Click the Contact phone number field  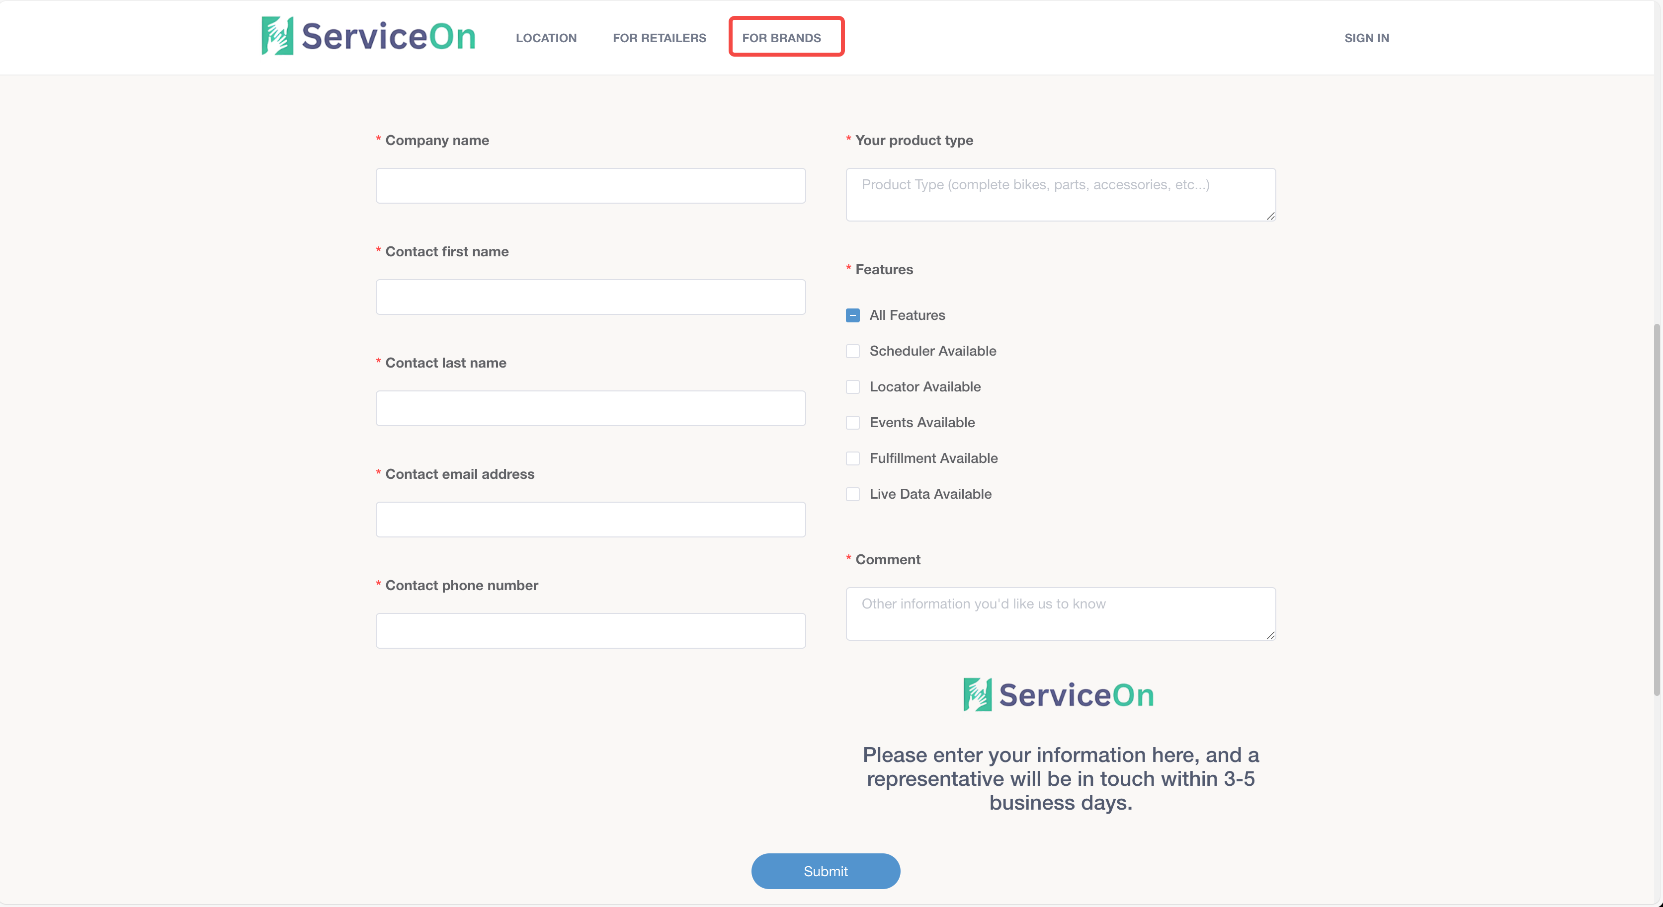tap(590, 631)
